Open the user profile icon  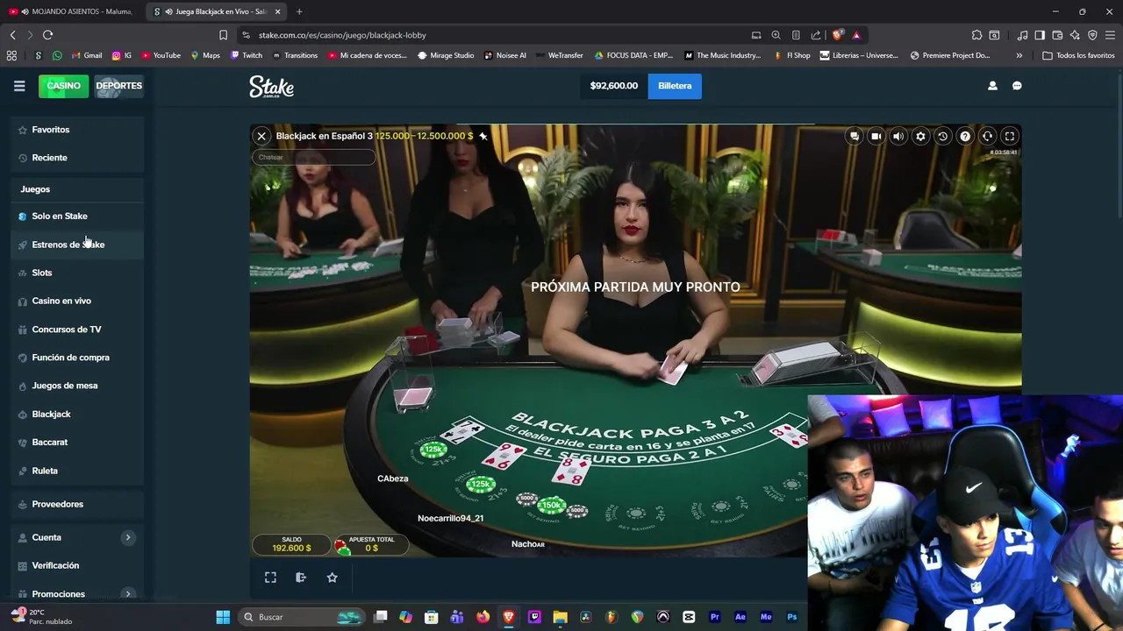click(x=992, y=86)
